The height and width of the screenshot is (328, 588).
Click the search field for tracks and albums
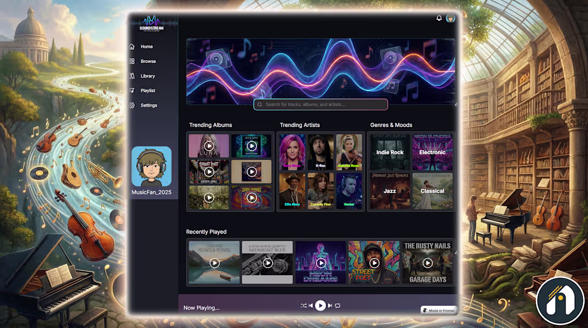[321, 105]
